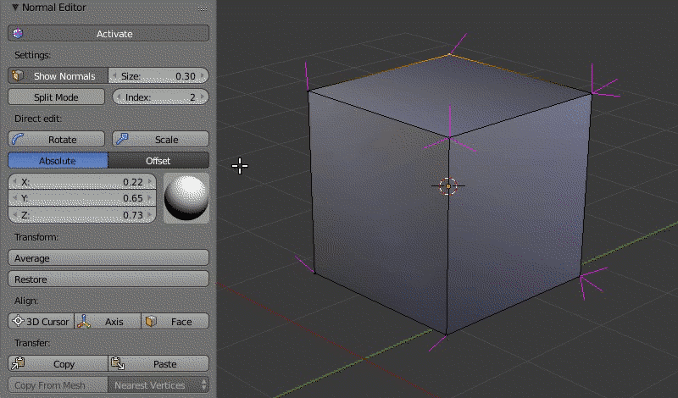Decrease Index with left arrow

(119, 97)
